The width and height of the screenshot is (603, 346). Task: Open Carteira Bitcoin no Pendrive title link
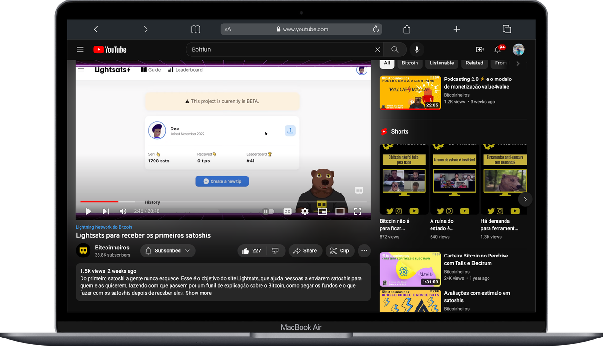tap(476, 259)
